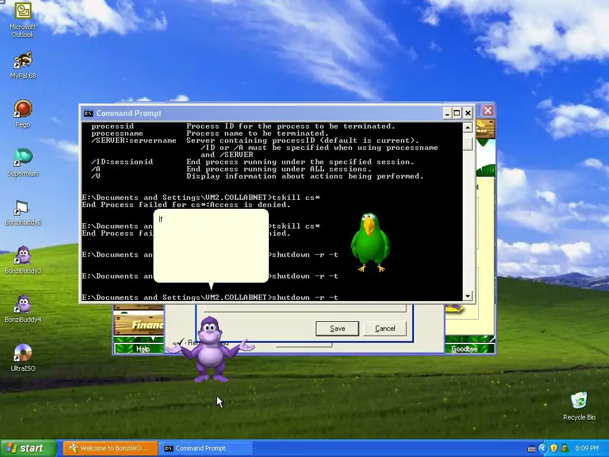Screen dimensions: 609x457
Task: Click the Command Prompt scrollbar up arrow
Action: point(467,127)
